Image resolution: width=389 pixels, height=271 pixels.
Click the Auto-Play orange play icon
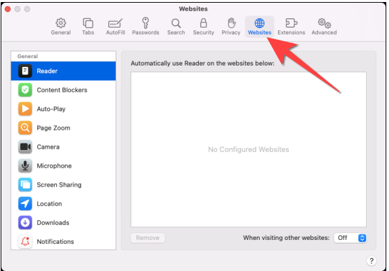coord(25,109)
